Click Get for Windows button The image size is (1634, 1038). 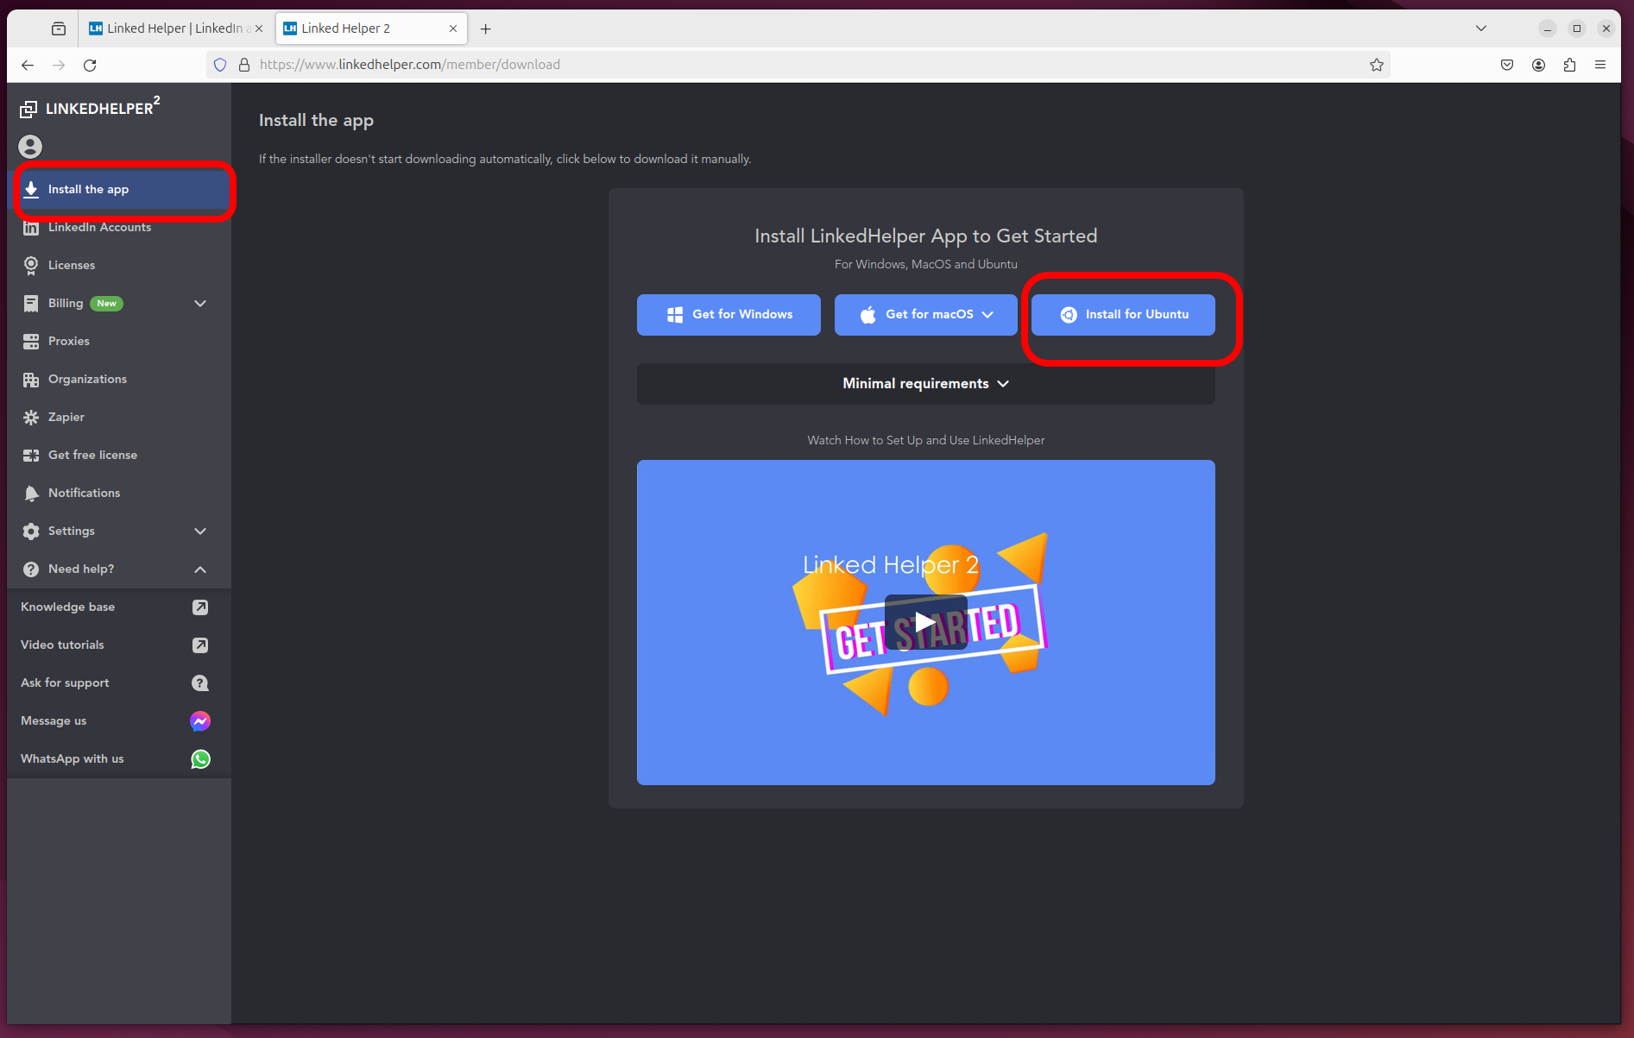(x=729, y=315)
